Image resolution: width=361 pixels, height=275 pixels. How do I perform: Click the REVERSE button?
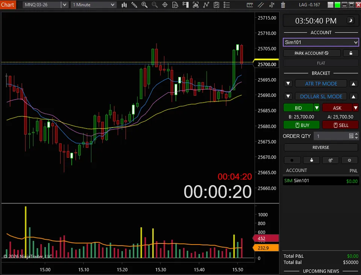point(321,147)
